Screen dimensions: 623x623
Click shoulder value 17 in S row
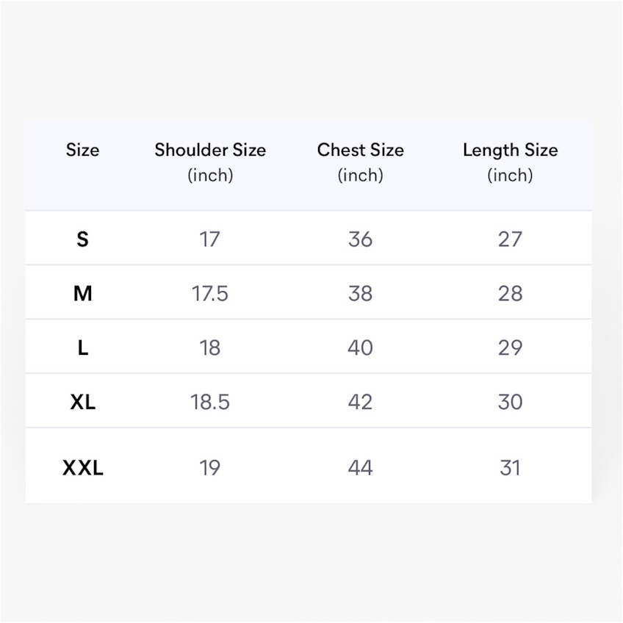tap(210, 239)
